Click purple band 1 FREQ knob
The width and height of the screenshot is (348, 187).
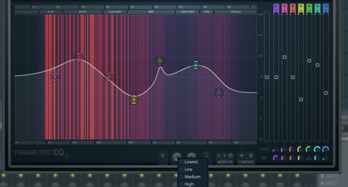(x=276, y=149)
